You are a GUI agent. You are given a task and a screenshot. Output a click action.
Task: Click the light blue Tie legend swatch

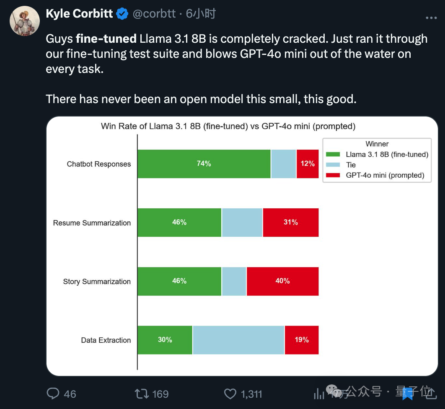[332, 165]
